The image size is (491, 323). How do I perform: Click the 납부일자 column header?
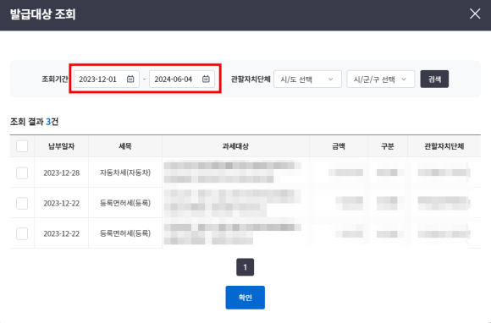click(61, 146)
